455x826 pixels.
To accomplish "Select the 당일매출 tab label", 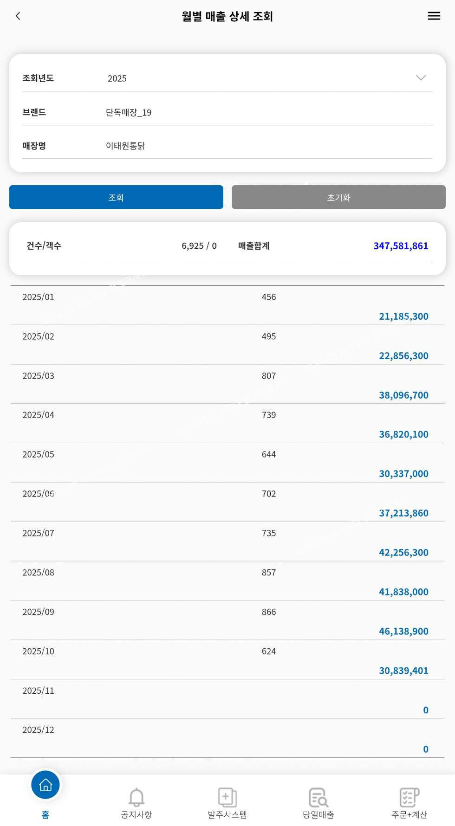I will (x=318, y=815).
